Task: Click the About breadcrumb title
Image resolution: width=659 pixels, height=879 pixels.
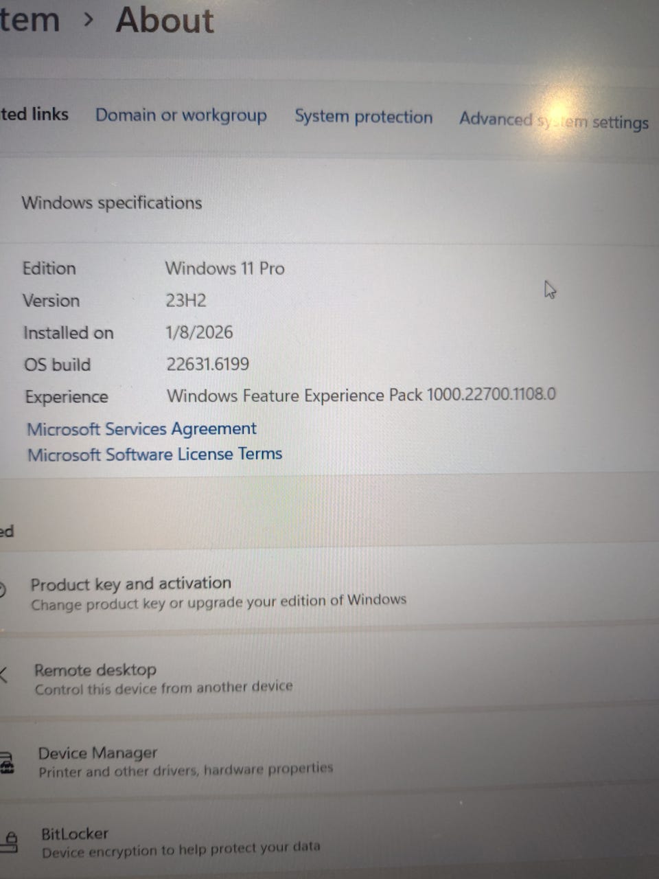Action: click(165, 19)
